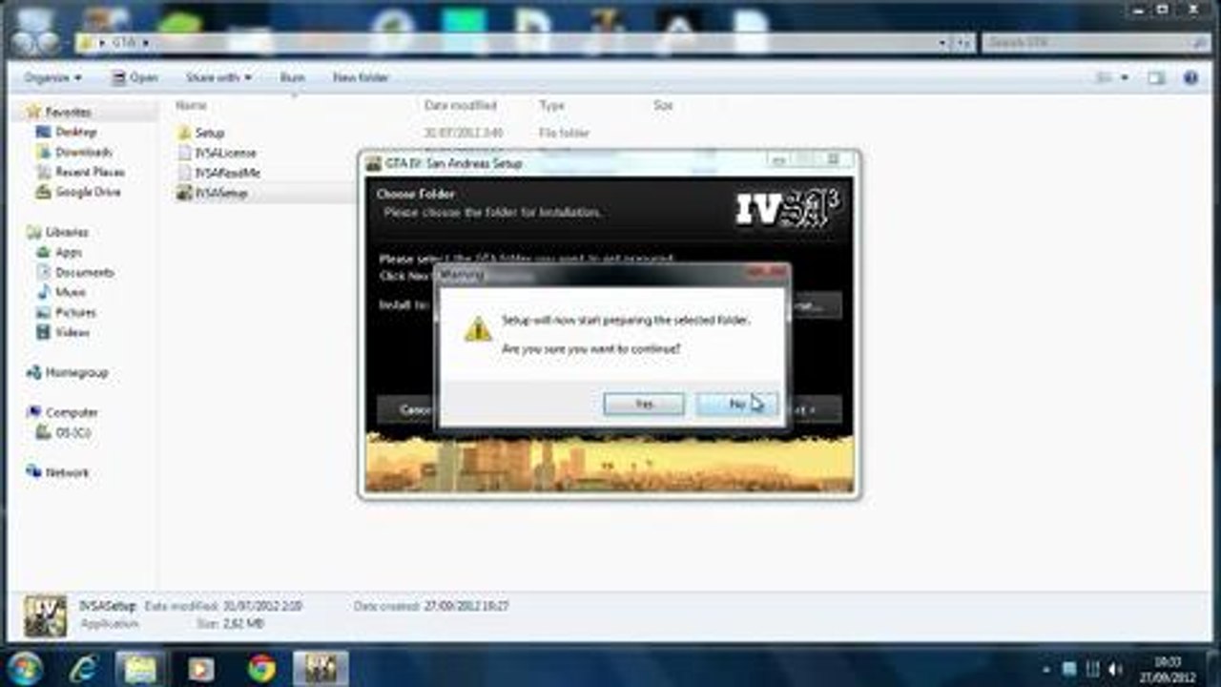Sort files by Date modified column
Image resolution: width=1221 pixels, height=687 pixels.
click(x=461, y=105)
